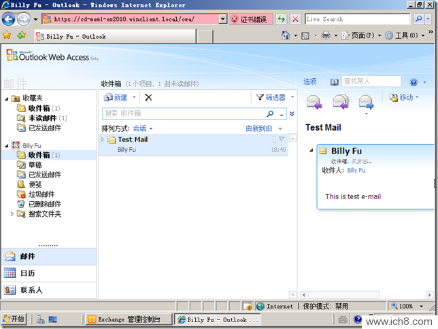Click the reply envelope icon

point(314,102)
